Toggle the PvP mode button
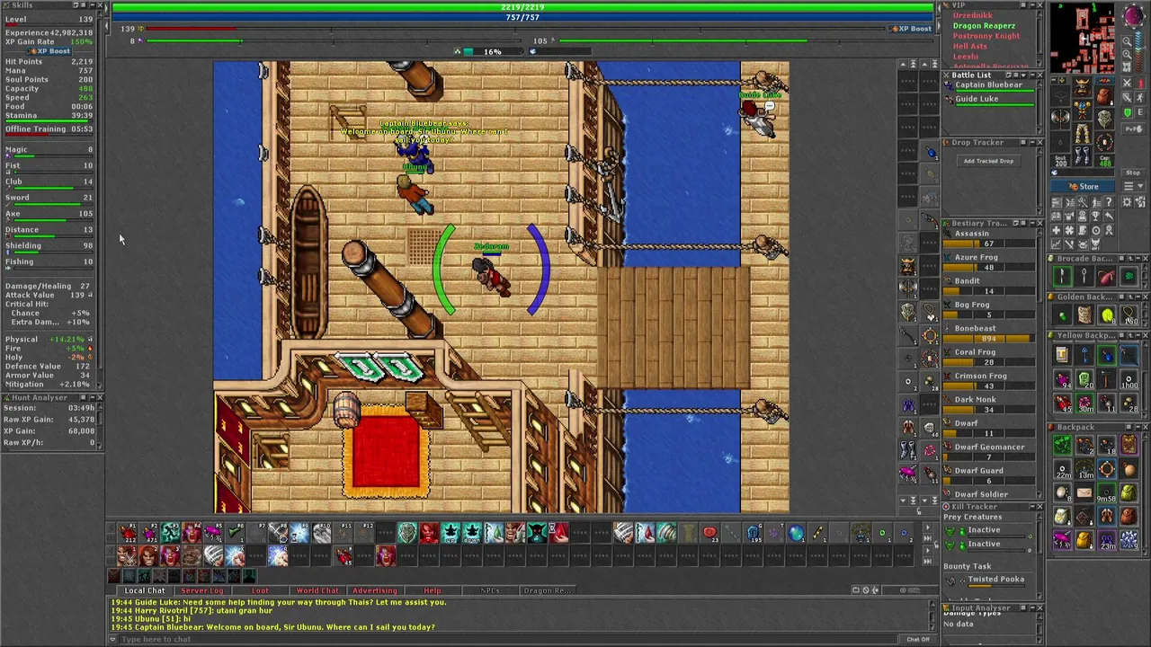The width and height of the screenshot is (1151, 647). click(1133, 129)
